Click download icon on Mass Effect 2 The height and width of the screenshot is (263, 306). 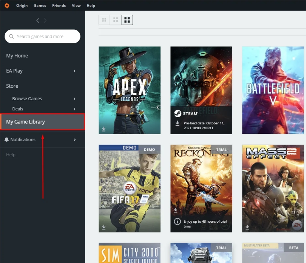coord(247,227)
